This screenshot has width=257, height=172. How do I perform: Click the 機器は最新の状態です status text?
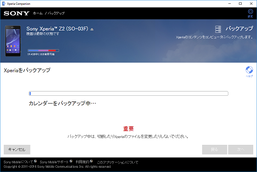tap(42, 34)
